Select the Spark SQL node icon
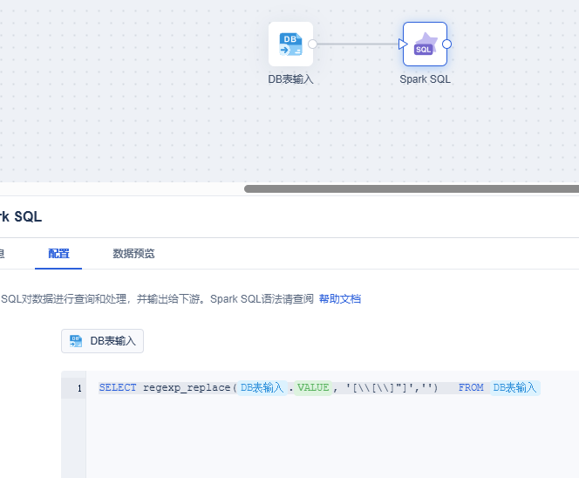The width and height of the screenshot is (579, 478). point(425,44)
